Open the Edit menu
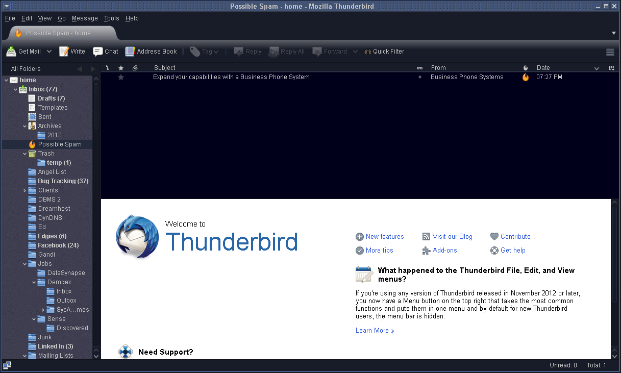Viewport: 621px width, 373px height. tap(27, 18)
